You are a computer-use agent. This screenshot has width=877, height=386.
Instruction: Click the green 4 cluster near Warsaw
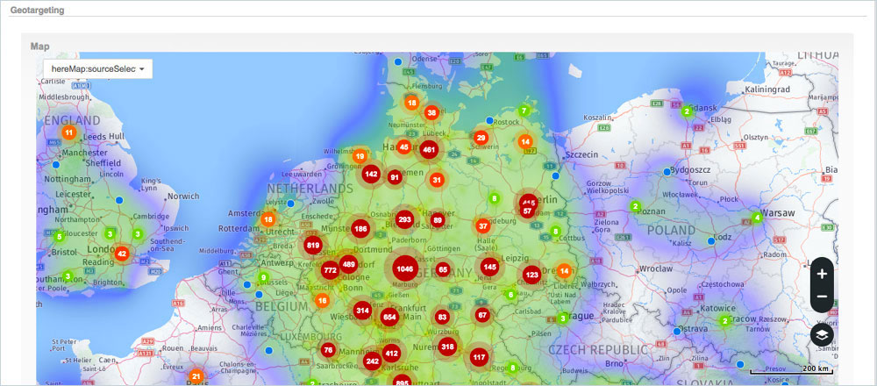pyautogui.click(x=756, y=218)
